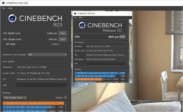This screenshot has width=183, height=112.
Task: Click the Processor field in R20 window
Action: point(105,46)
